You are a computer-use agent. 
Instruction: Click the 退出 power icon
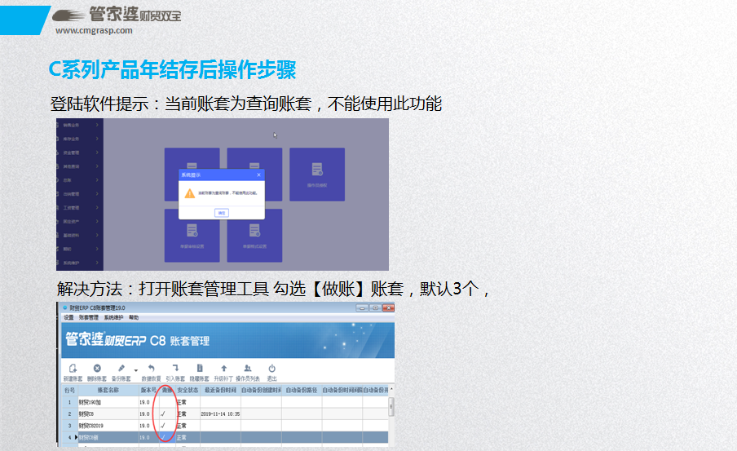272,369
